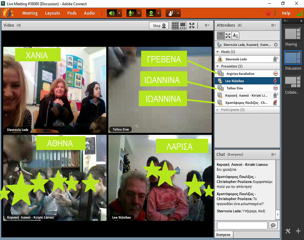Close the layout bar
Screen dimensions: 304x240
[301, 21]
